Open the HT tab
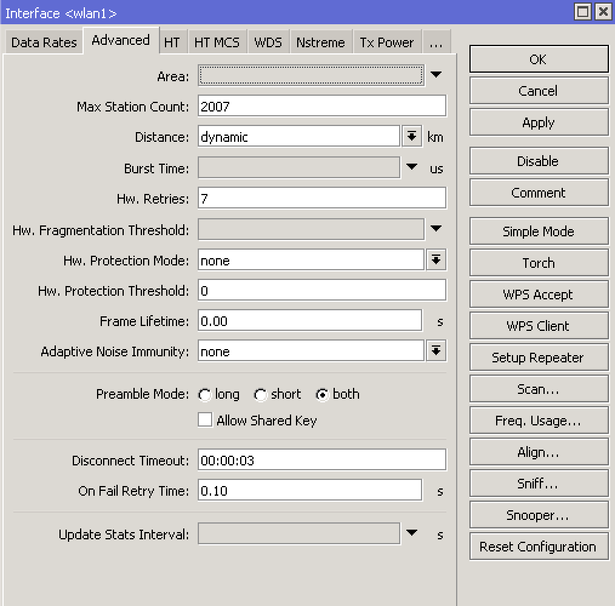 click(172, 42)
